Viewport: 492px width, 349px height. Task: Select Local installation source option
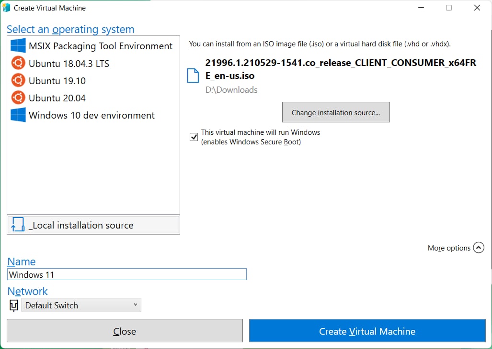pos(93,225)
